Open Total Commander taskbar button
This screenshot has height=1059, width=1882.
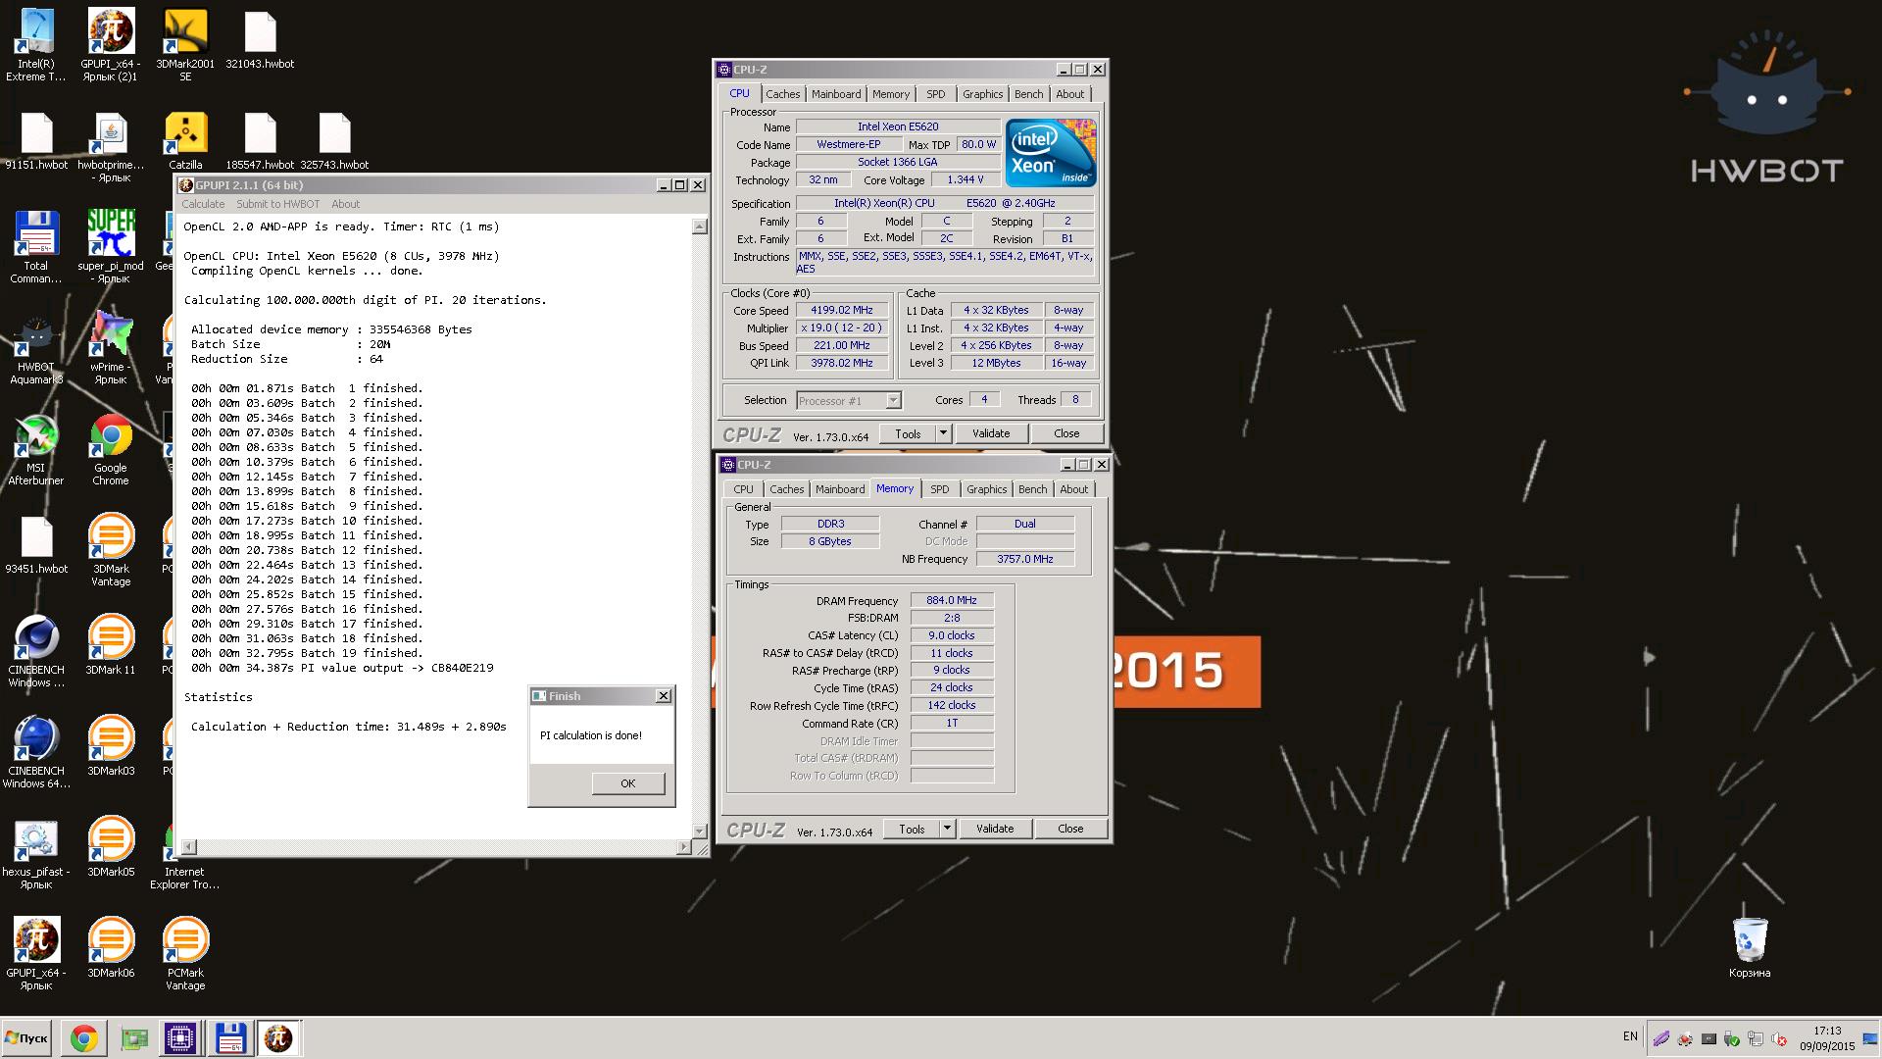(x=230, y=1038)
